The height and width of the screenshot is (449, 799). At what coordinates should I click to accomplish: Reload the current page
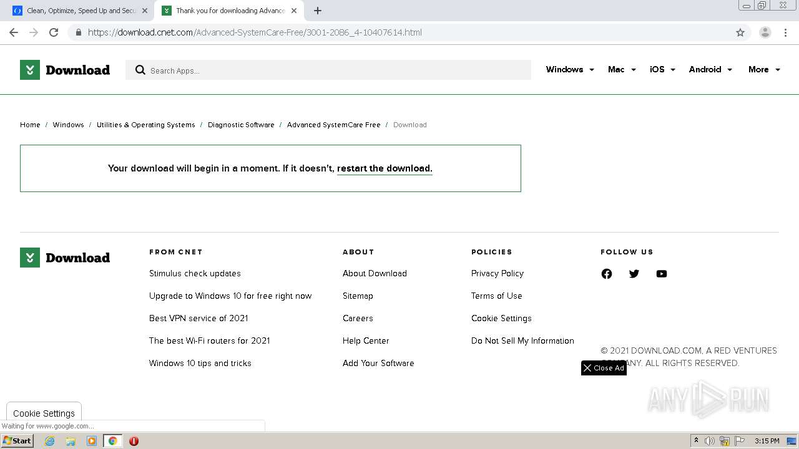[54, 32]
